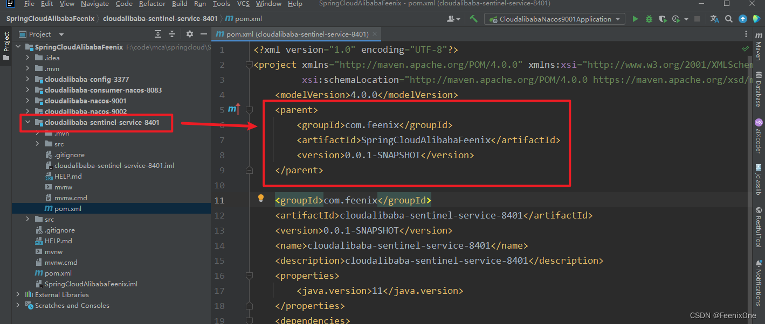The image size is (765, 324).
Task: Click the Translate icon in the toolbar
Action: click(715, 19)
